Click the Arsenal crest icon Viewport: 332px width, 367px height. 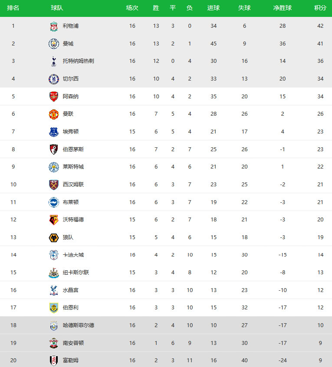[x=53, y=97]
